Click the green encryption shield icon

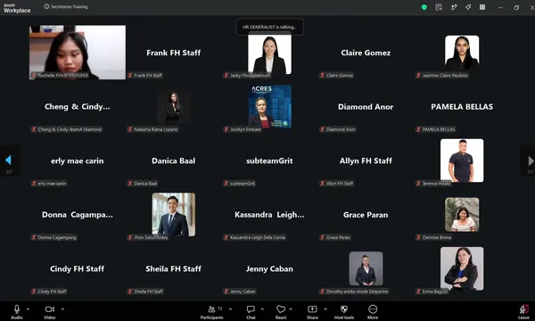[424, 7]
